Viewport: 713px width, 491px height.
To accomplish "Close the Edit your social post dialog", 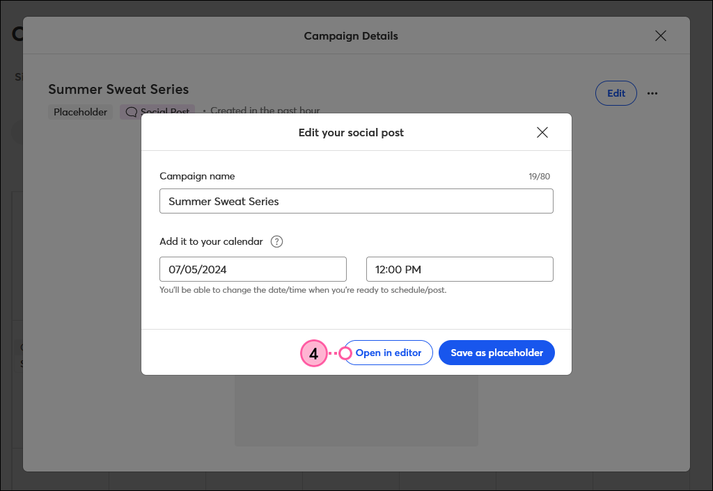I will coord(542,132).
